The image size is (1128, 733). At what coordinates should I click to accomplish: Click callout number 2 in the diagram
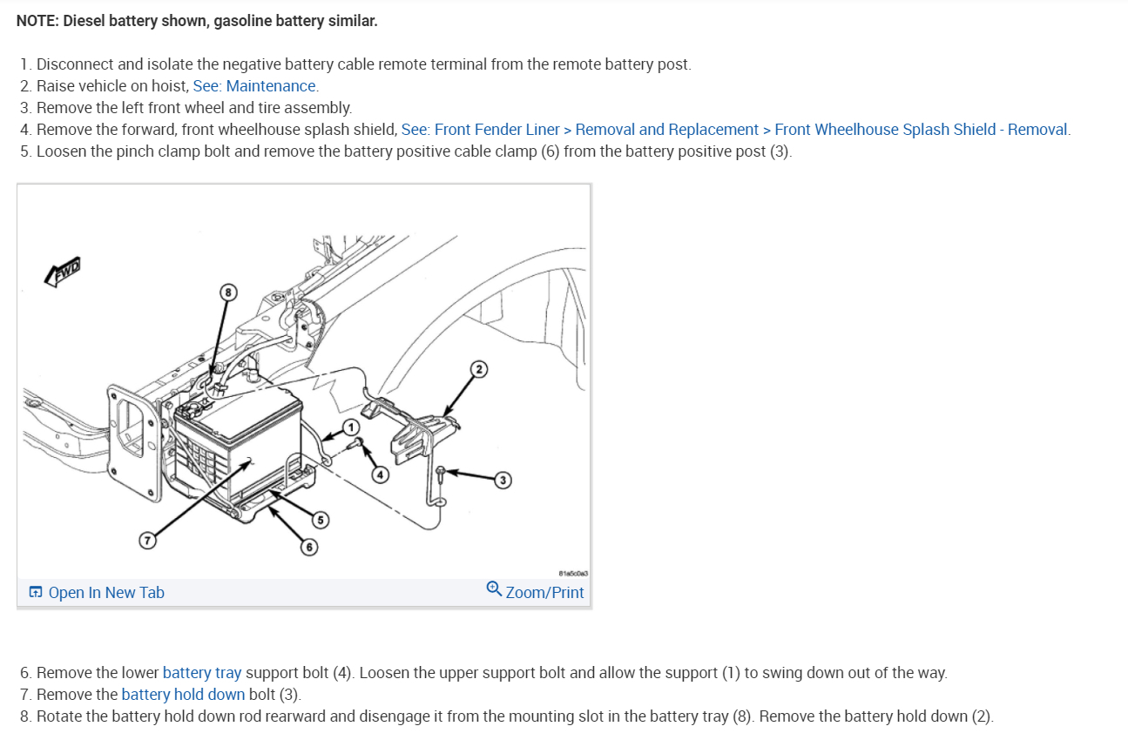pyautogui.click(x=477, y=368)
